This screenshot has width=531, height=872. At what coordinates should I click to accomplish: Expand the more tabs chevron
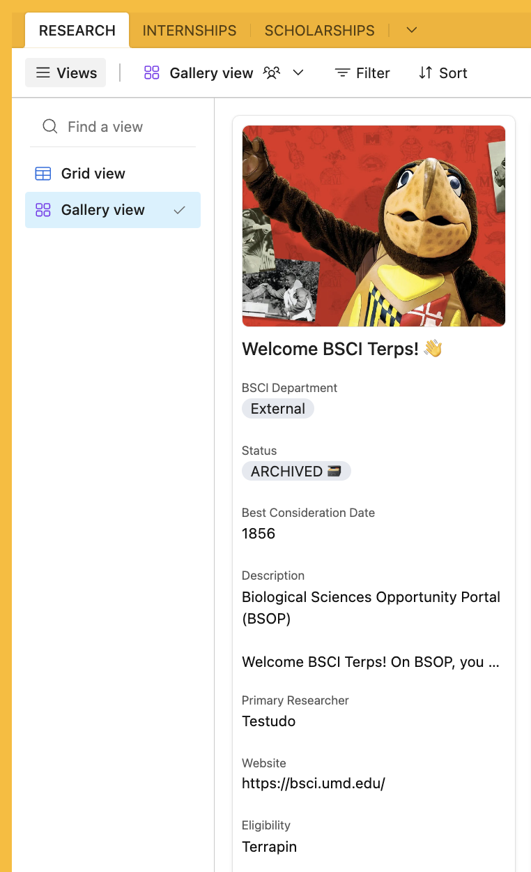click(x=412, y=30)
